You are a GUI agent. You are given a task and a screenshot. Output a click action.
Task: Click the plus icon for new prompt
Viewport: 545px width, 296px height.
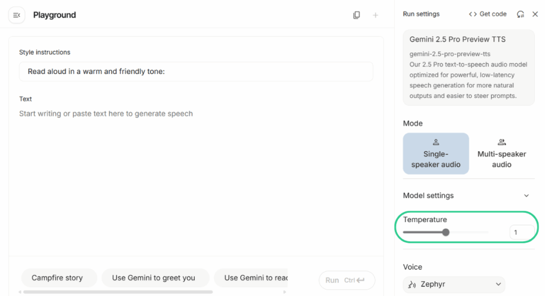(x=375, y=15)
